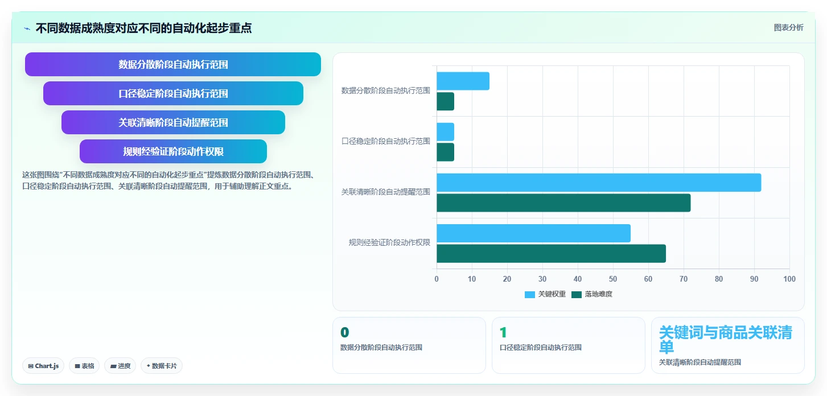Click y-axis label 规则经验证阶段动作权限
The width and height of the screenshot is (827, 396).
coord(389,242)
